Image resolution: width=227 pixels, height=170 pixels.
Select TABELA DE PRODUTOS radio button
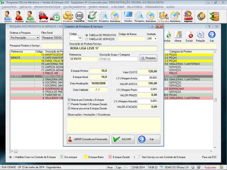(87, 35)
